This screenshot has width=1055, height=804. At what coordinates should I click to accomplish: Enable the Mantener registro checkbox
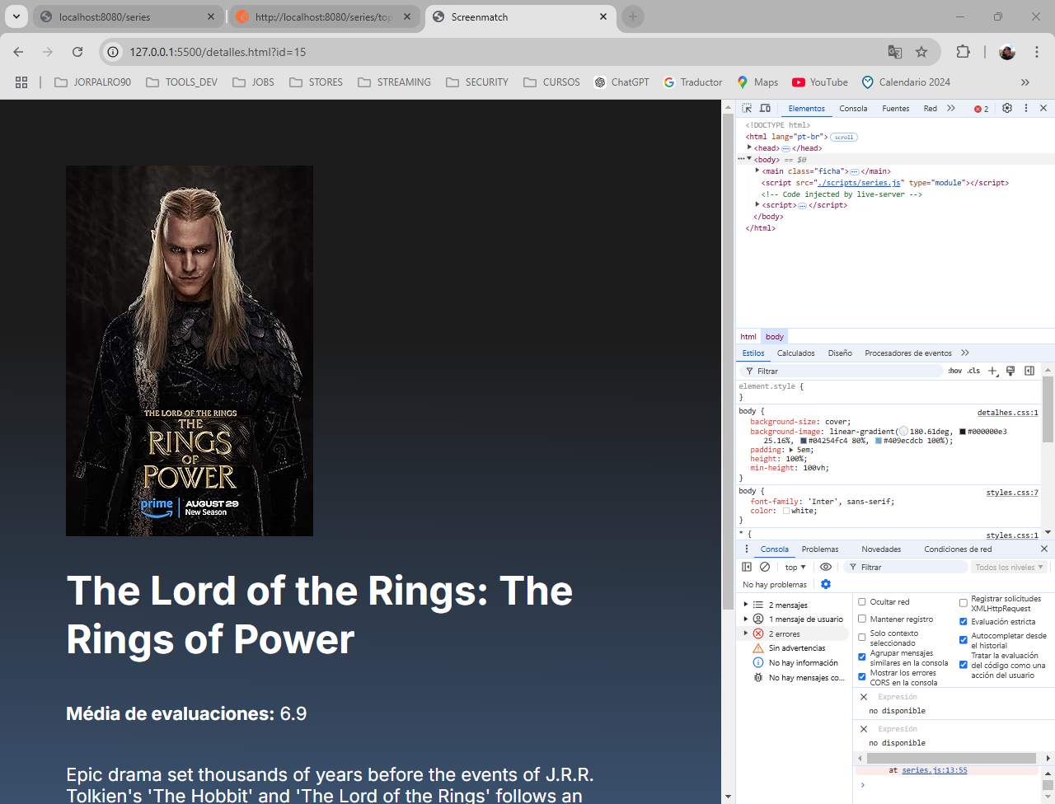pos(862,619)
